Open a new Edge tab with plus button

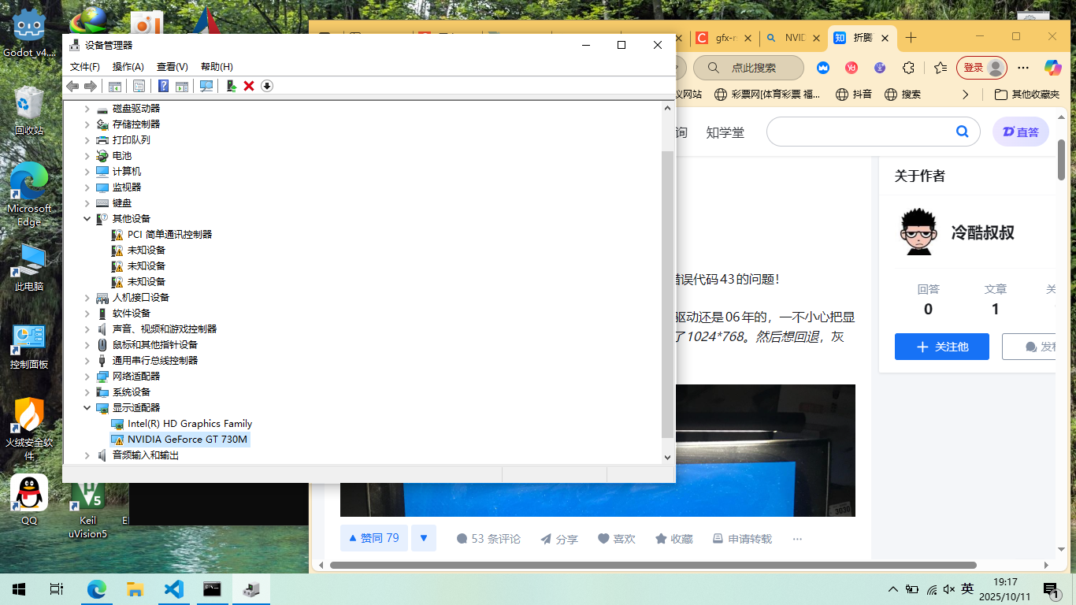(x=911, y=38)
